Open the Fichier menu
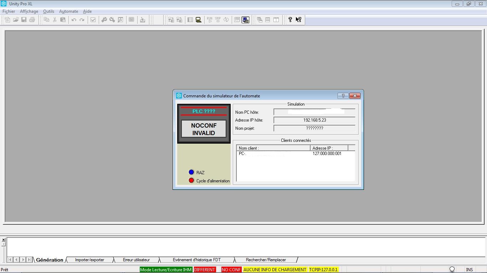This screenshot has width=487, height=273. [9, 11]
